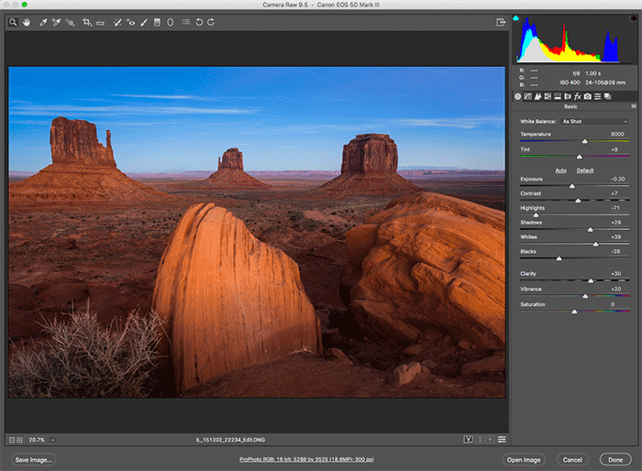This screenshot has height=471, width=642.
Task: Open the Camera Raw preferences dialog icon
Action: (x=186, y=22)
